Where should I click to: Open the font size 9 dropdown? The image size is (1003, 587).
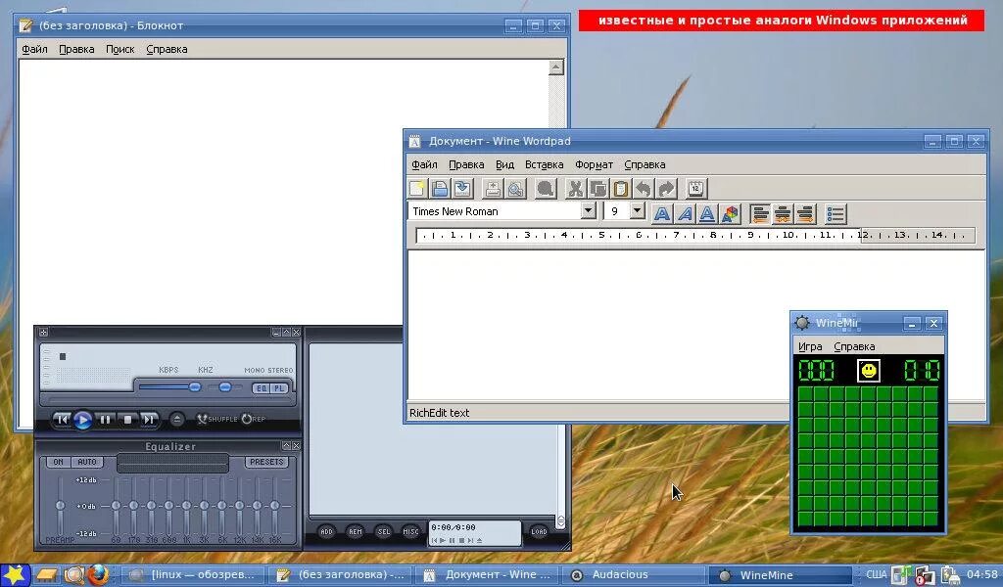pos(637,210)
